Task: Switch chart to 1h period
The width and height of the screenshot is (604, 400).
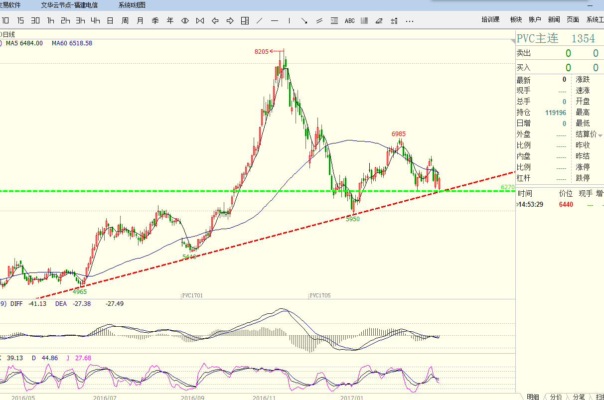Action: [x=50, y=20]
